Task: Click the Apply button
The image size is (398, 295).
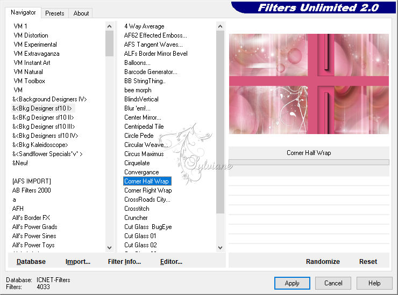Action: click(292, 283)
